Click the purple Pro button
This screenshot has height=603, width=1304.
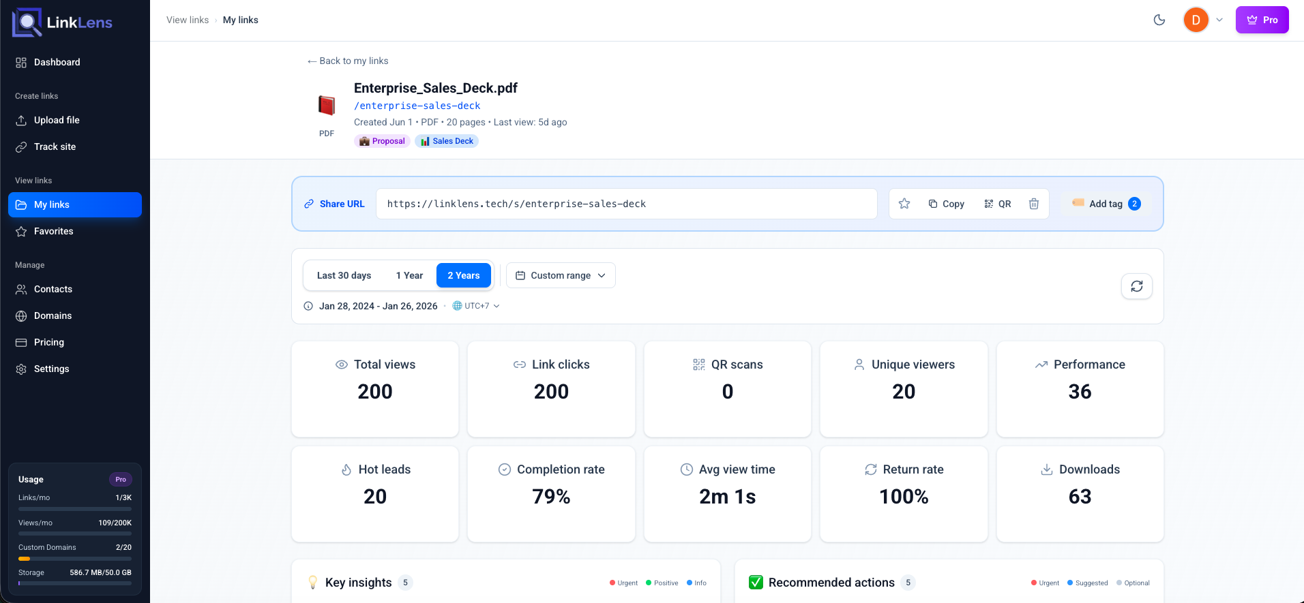point(1262,20)
